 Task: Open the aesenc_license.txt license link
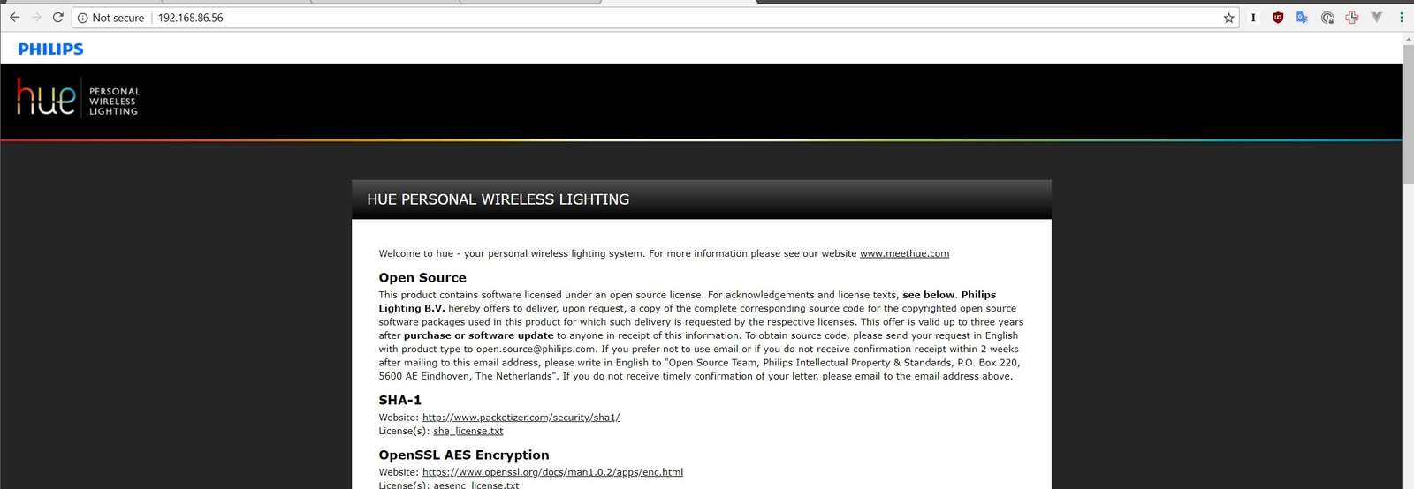tap(475, 485)
